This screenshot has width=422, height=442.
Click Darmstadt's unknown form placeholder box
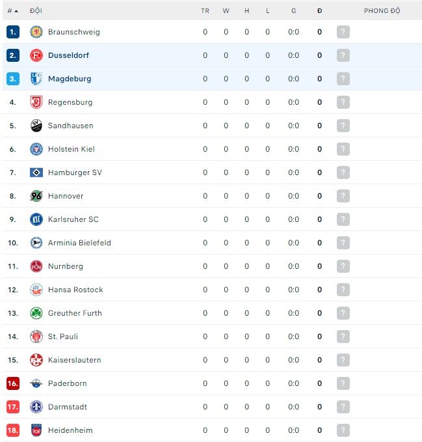tap(343, 407)
